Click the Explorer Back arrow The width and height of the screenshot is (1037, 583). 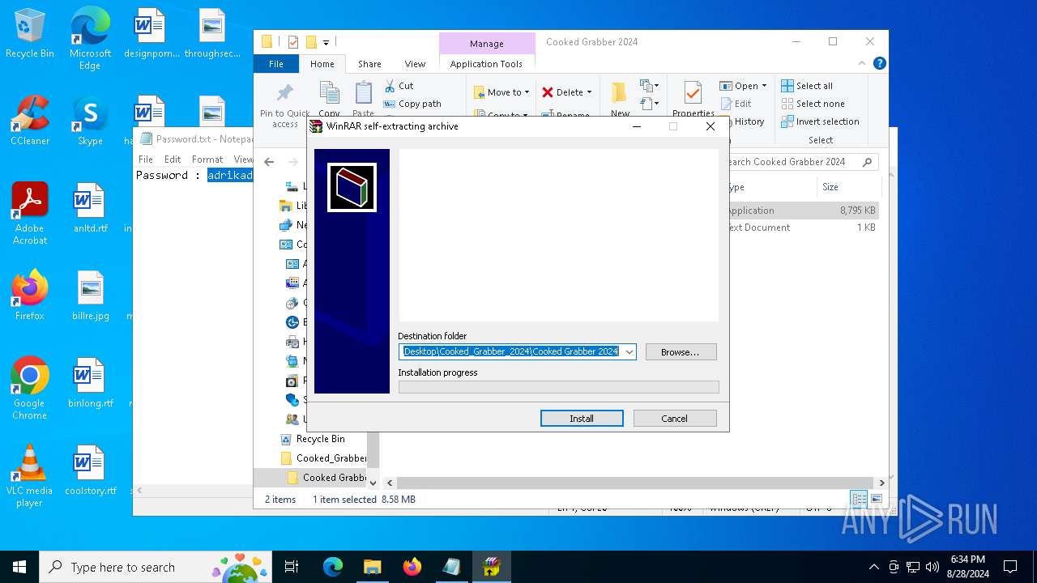coord(269,162)
